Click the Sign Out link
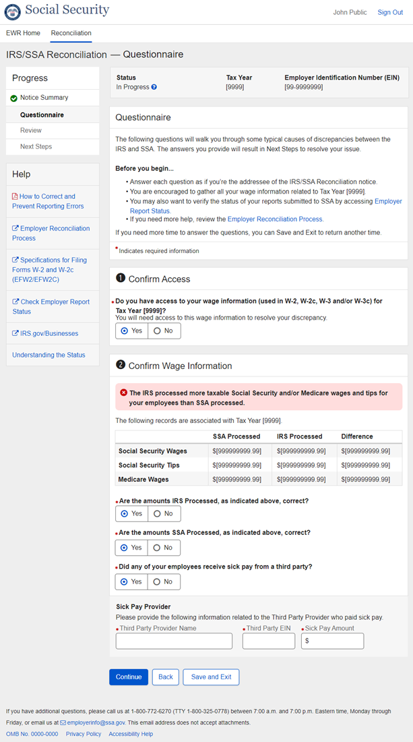 389,13
